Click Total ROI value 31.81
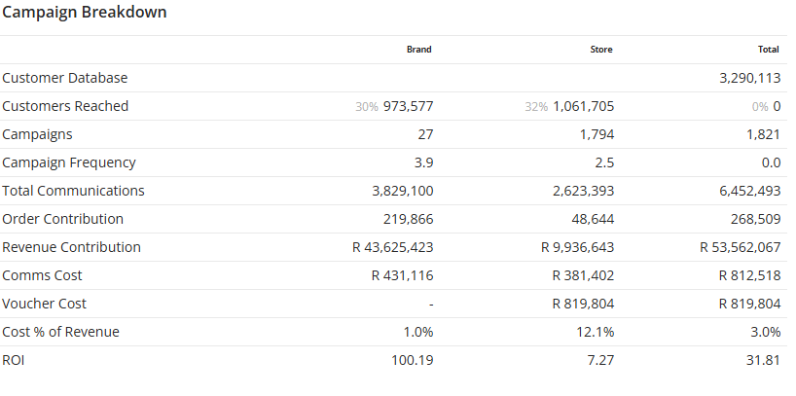The height and width of the screenshot is (396, 796). point(763,360)
